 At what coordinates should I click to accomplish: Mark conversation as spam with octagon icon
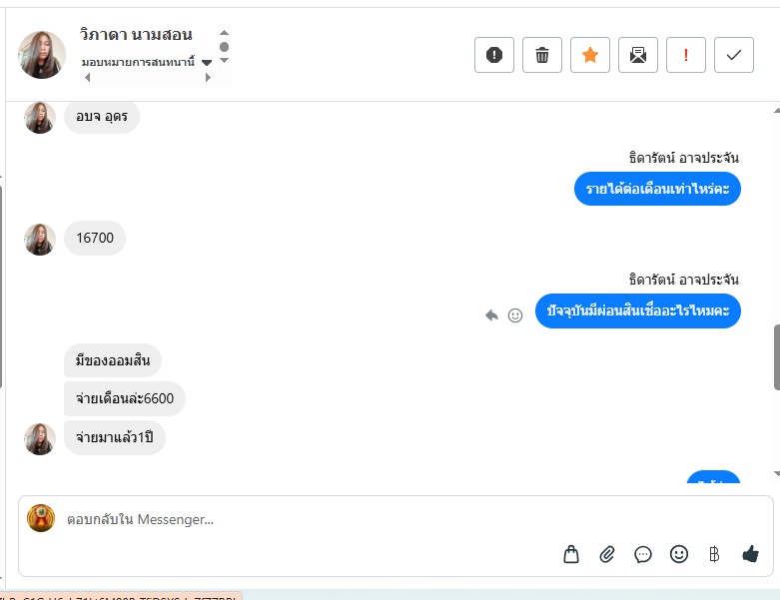click(494, 55)
